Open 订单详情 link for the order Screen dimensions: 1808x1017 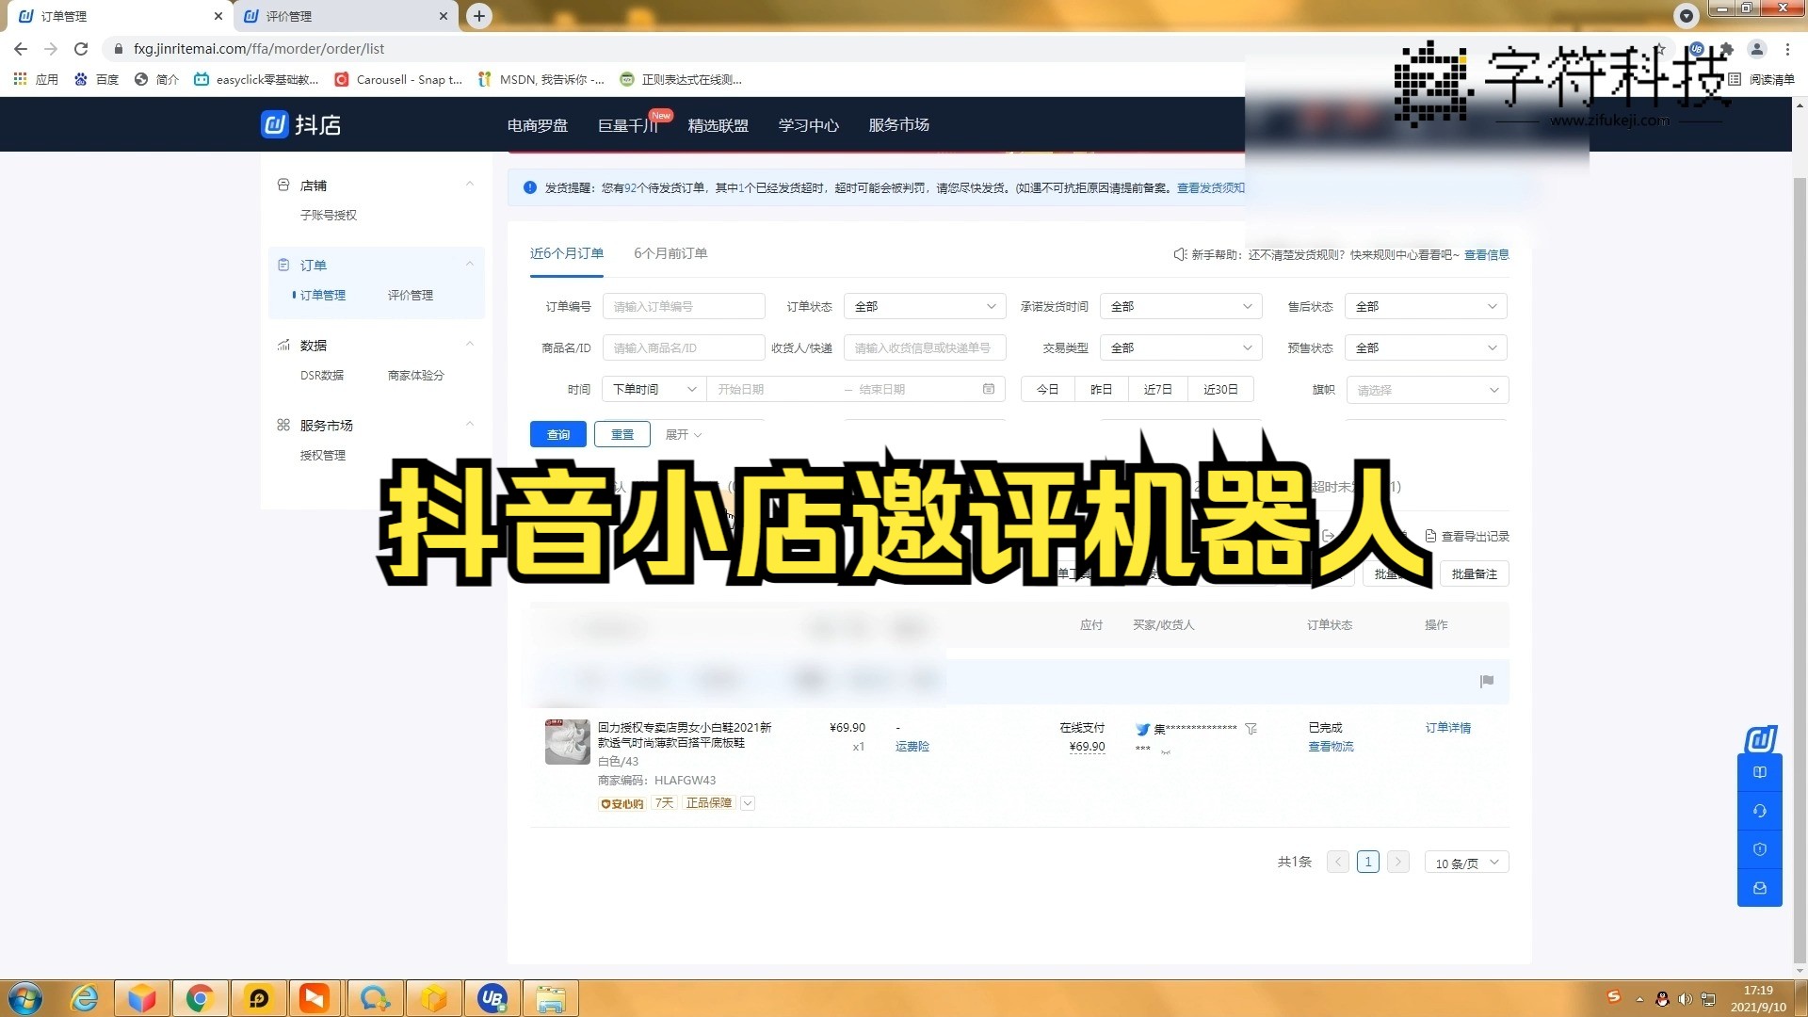click(x=1447, y=728)
